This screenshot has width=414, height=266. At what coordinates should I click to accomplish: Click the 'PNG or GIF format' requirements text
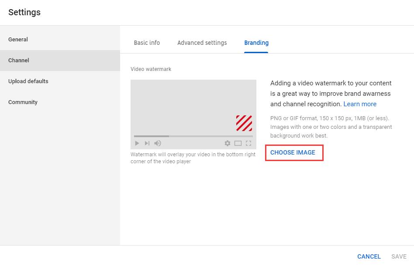click(331, 127)
